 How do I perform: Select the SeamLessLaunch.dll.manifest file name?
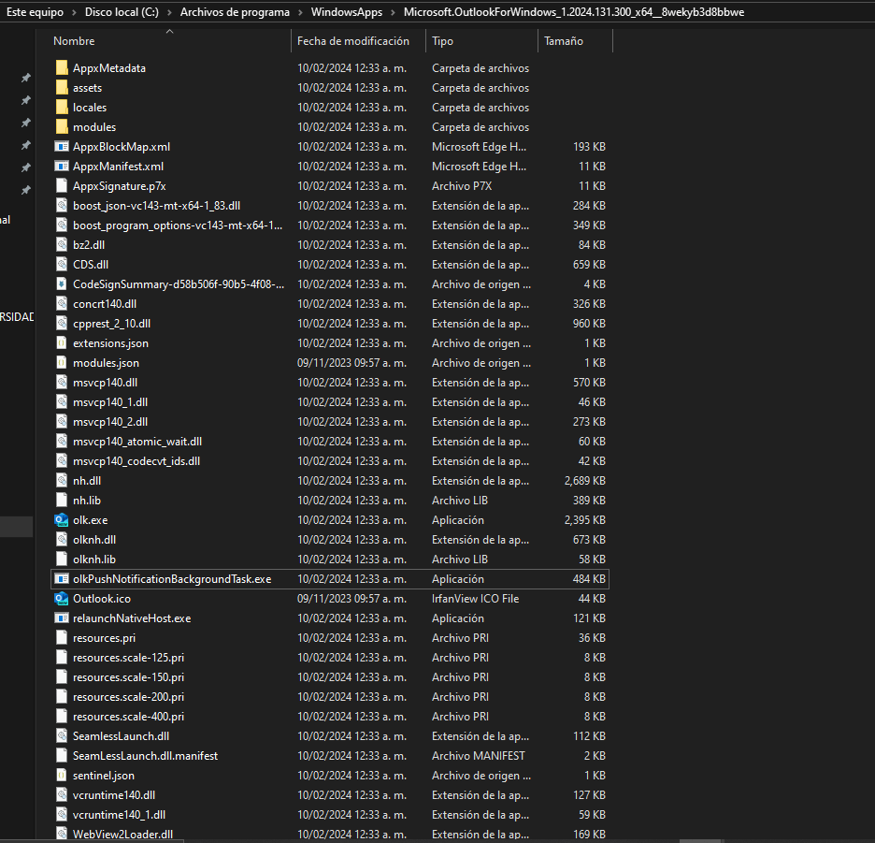[x=145, y=755]
